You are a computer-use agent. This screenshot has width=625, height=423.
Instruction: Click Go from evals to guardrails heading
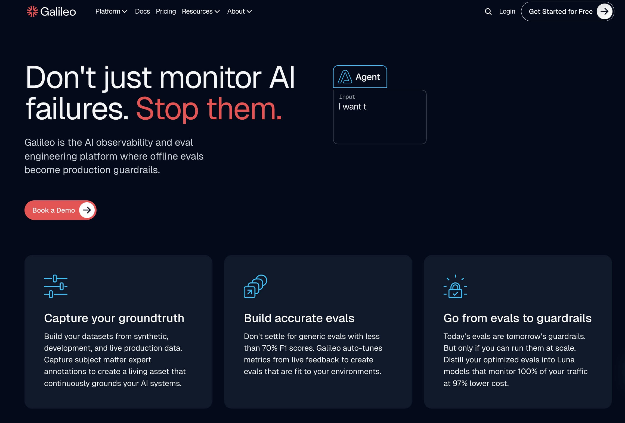point(517,318)
